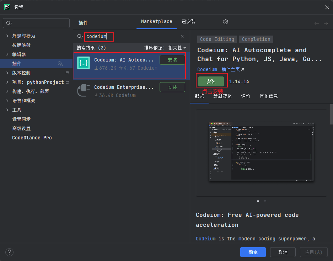Open the 最新变化 tab
This screenshot has height=261, width=333.
(x=223, y=96)
